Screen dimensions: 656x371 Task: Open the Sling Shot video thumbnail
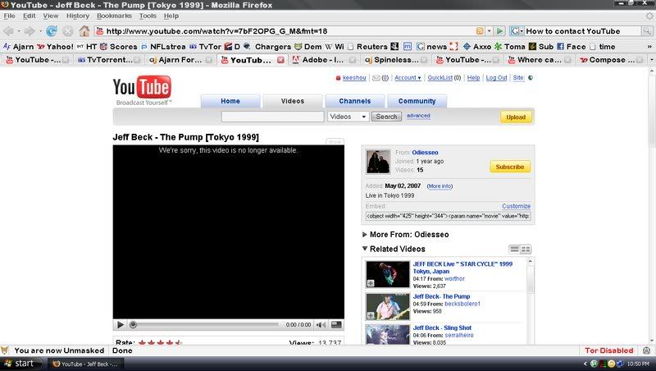(387, 335)
